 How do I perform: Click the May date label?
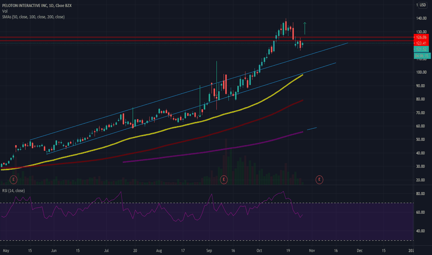[6, 250]
